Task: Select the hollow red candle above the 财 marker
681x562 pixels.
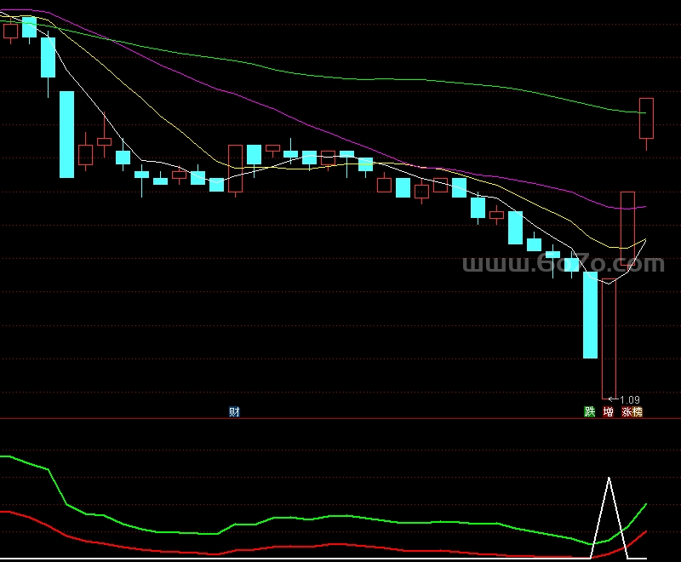Action: tap(235, 168)
